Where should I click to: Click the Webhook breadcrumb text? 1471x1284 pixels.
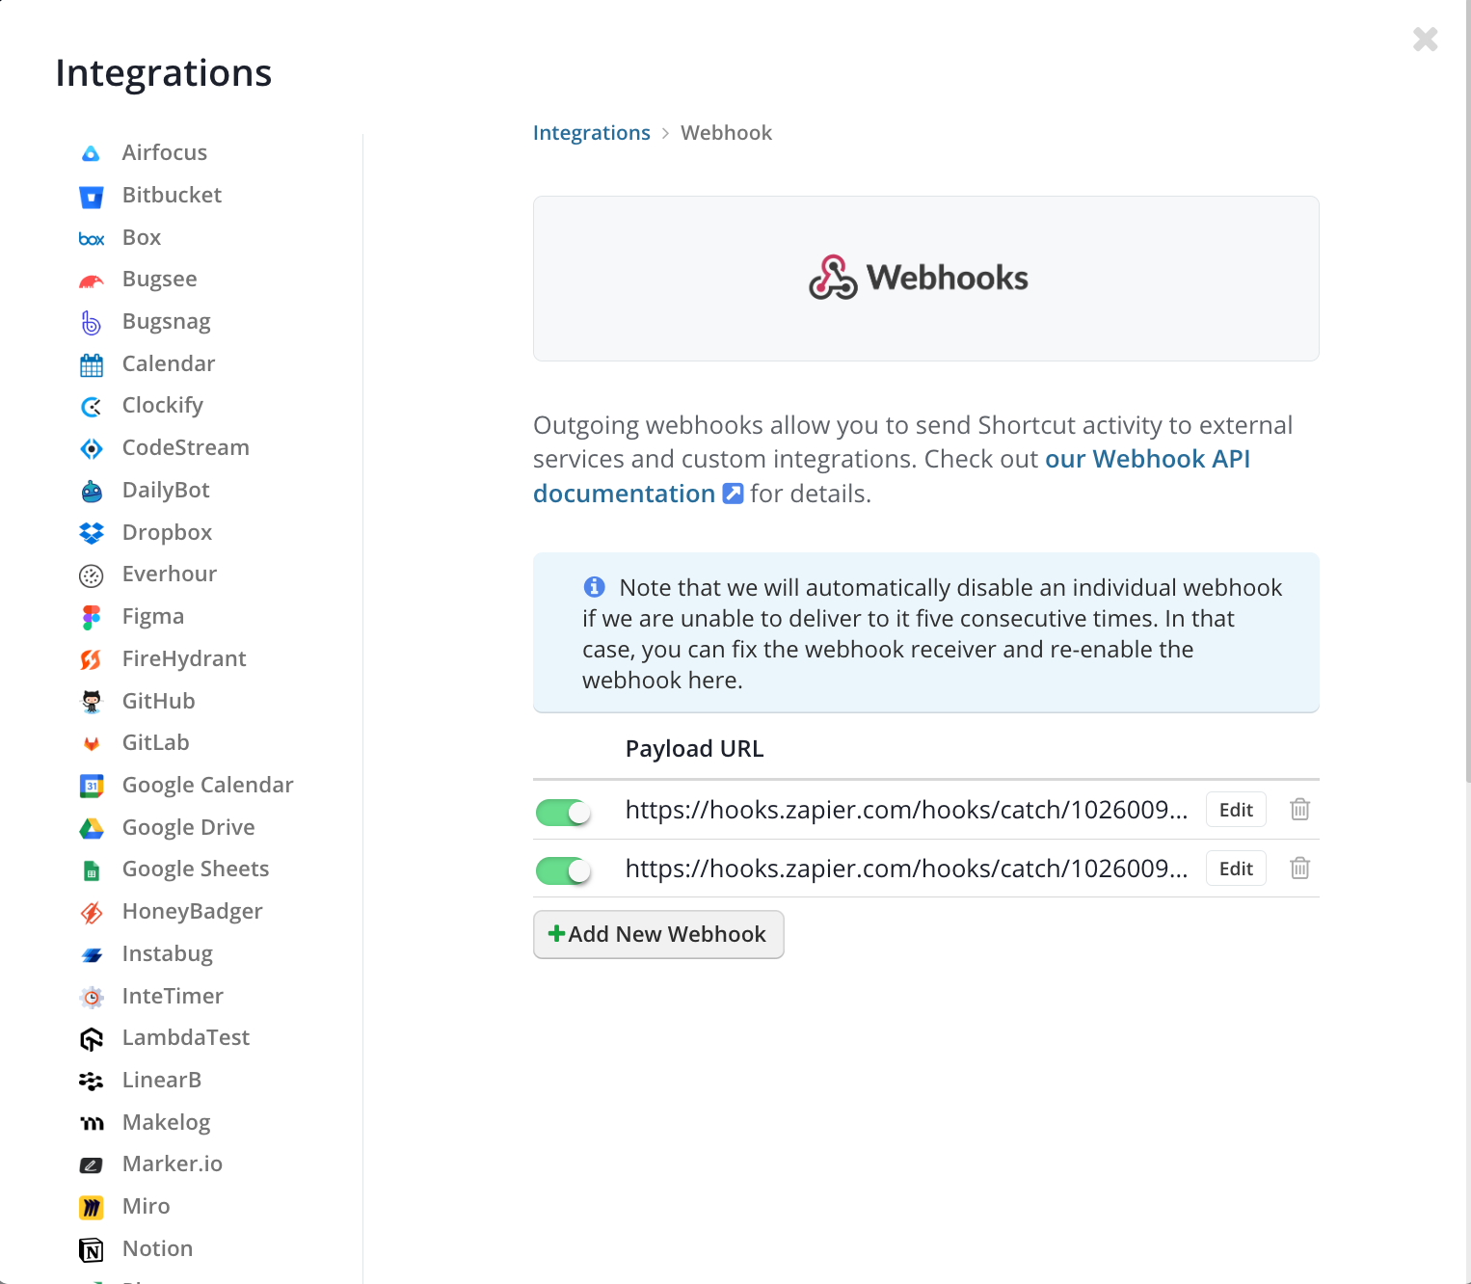(x=726, y=133)
